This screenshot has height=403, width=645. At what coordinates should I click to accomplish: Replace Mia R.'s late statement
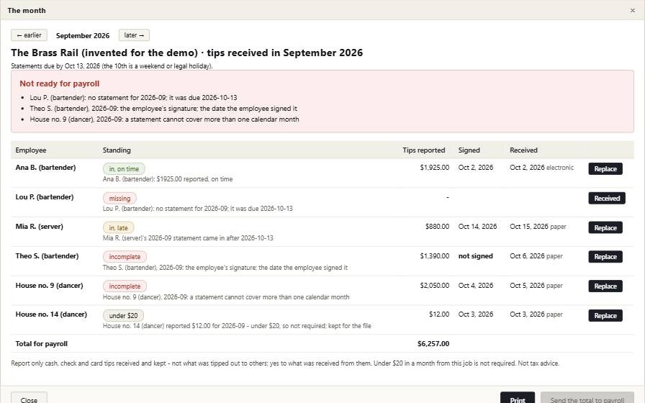pyautogui.click(x=605, y=227)
